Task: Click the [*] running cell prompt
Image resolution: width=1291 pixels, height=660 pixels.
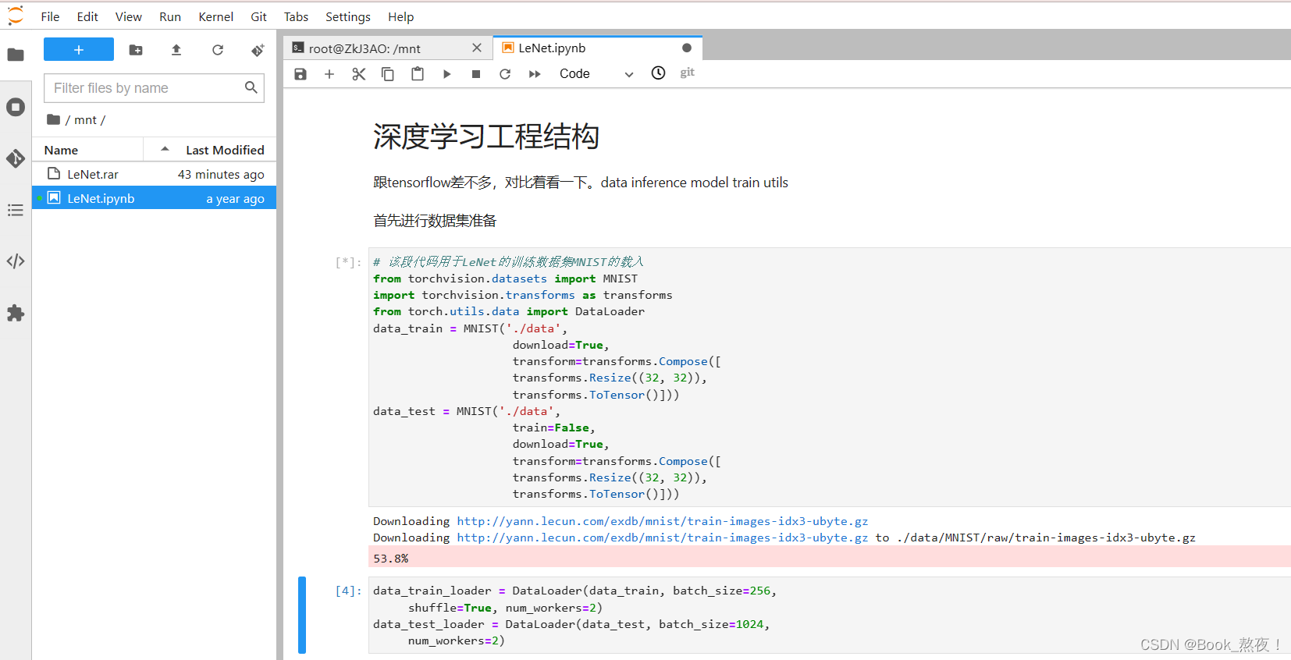Action: coord(348,262)
